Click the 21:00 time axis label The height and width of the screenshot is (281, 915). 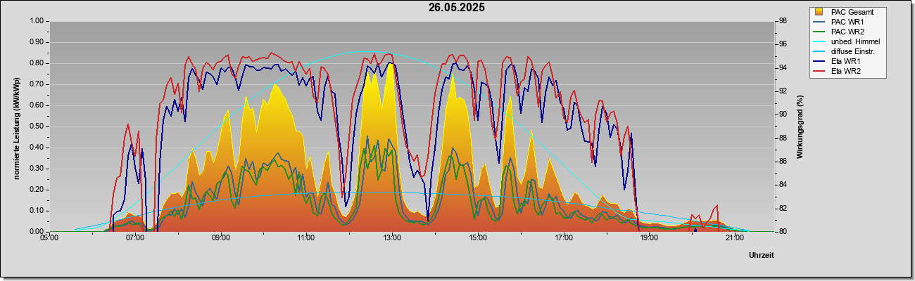coord(734,238)
